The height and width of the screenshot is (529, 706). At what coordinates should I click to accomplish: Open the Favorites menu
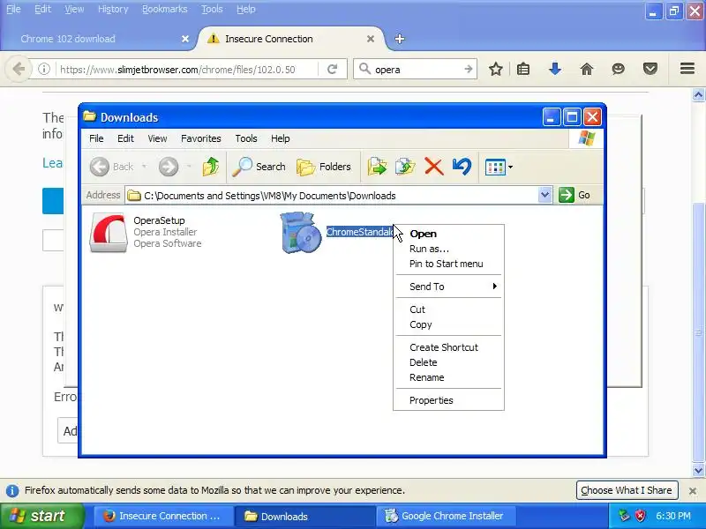coord(201,138)
